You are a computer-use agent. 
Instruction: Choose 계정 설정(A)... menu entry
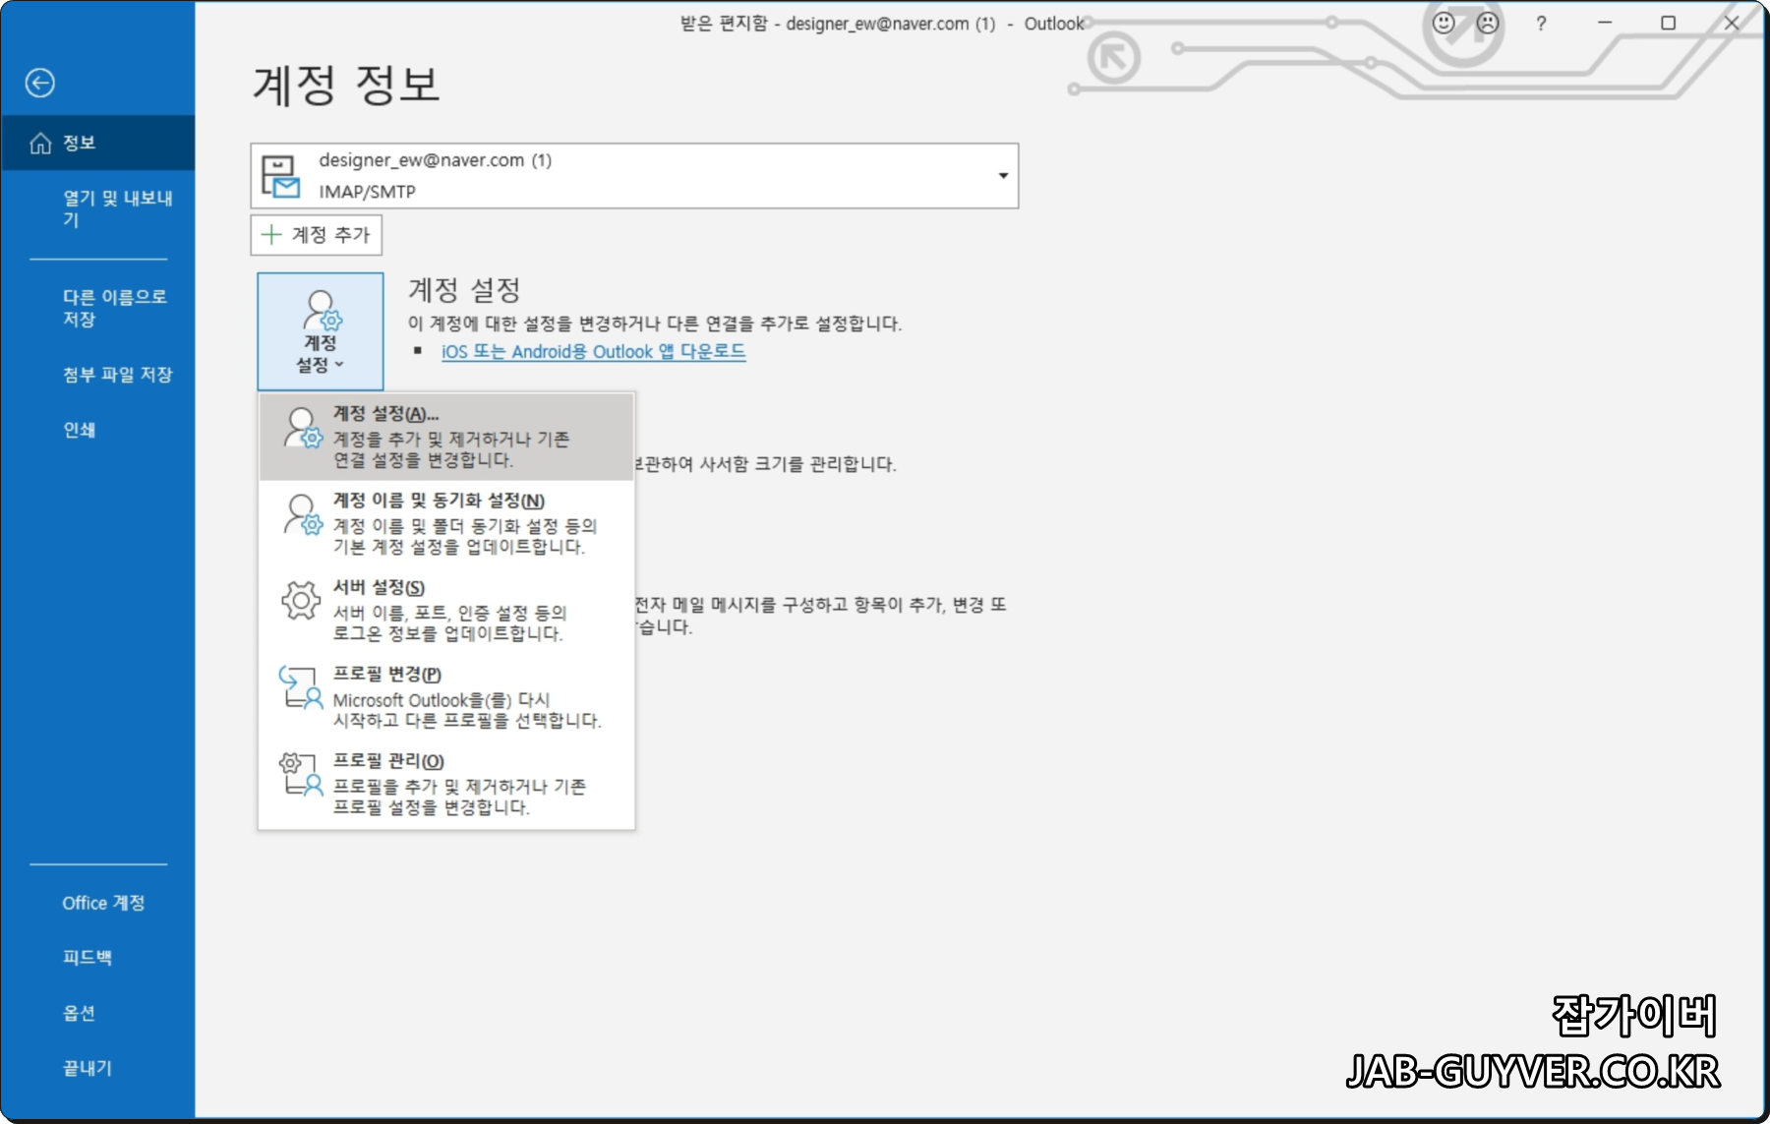447,437
